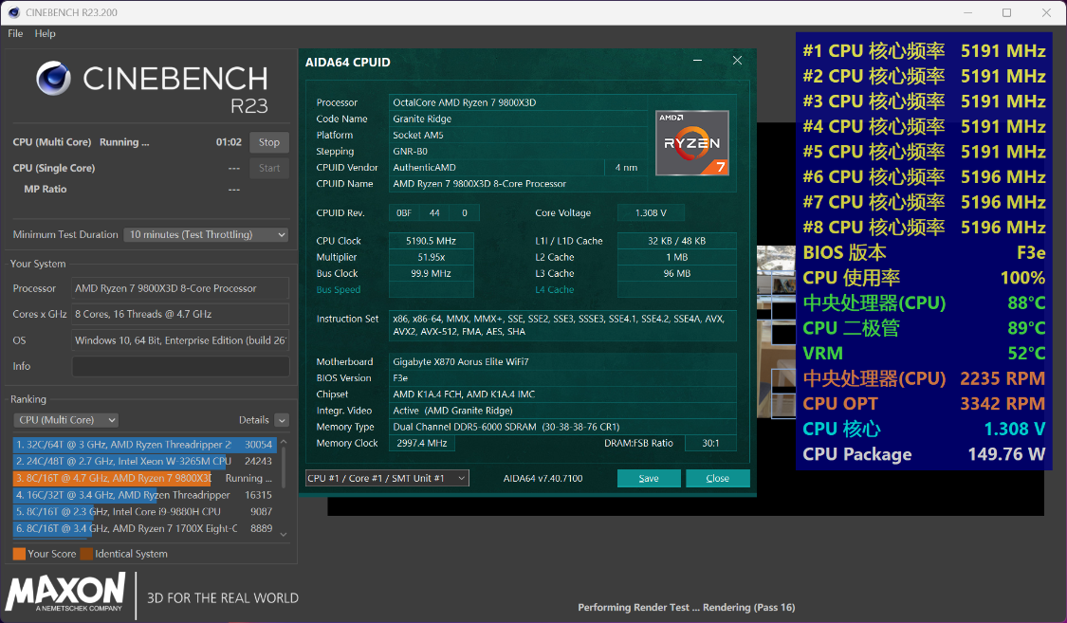Open the File menu

click(x=16, y=33)
